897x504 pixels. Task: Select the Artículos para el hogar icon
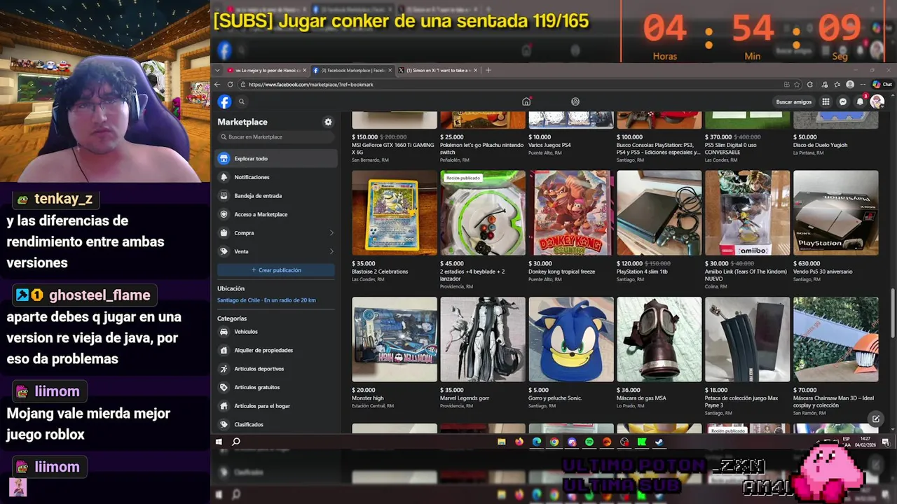[x=224, y=406]
